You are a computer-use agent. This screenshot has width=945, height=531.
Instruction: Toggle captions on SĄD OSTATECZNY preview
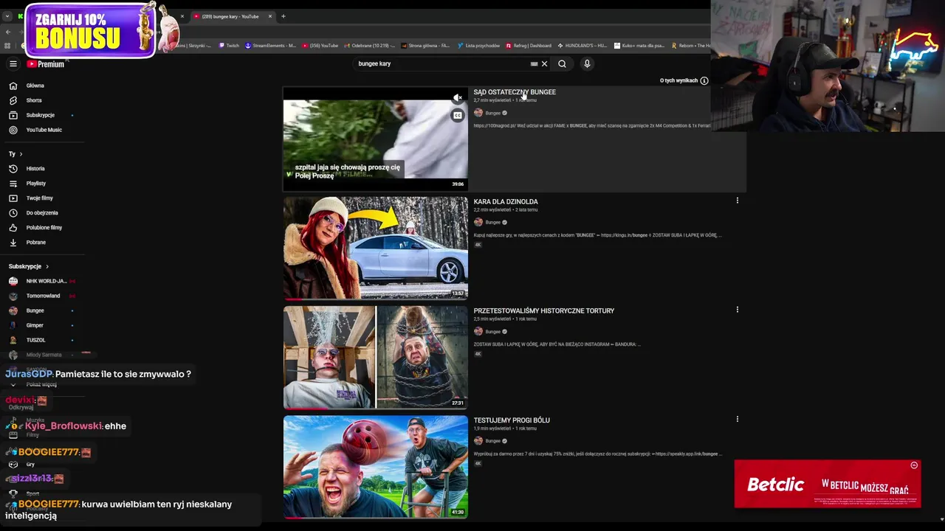click(458, 116)
